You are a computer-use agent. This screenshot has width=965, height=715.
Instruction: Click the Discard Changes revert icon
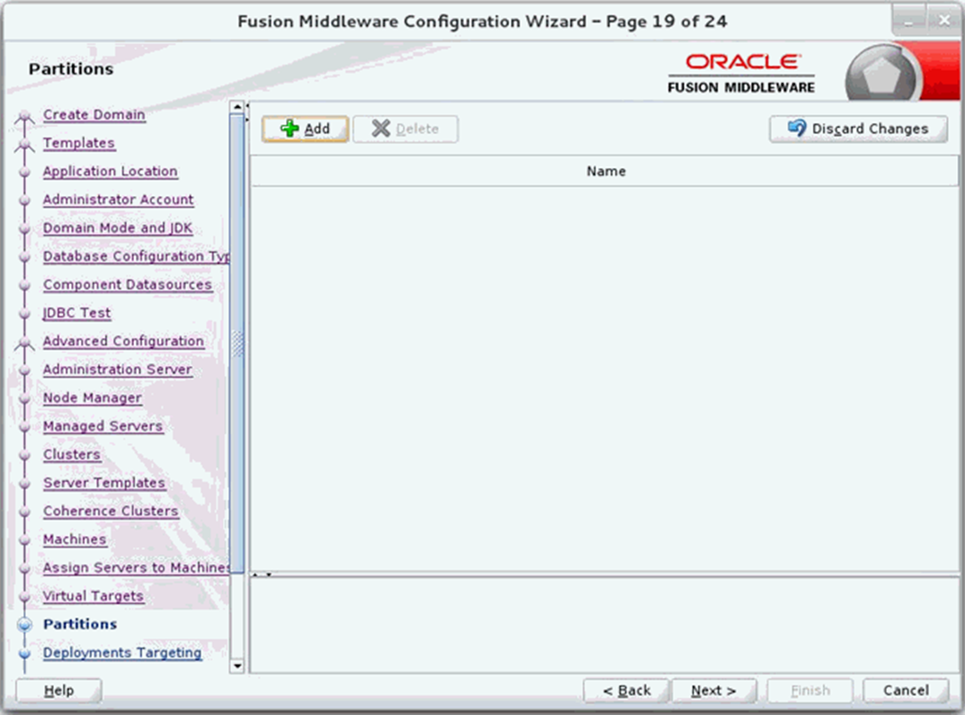[x=795, y=129]
